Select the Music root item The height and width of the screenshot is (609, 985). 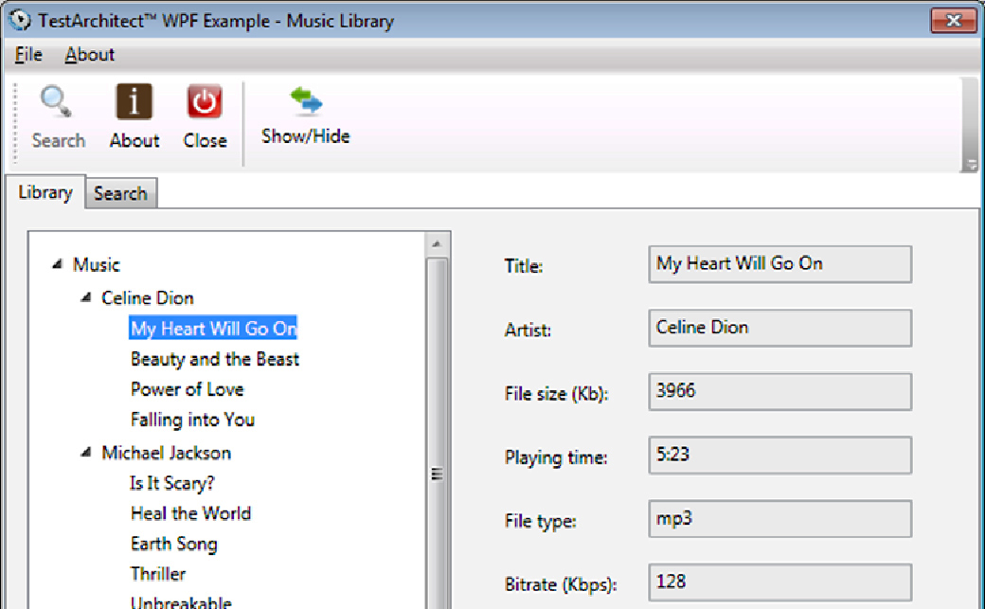click(96, 264)
